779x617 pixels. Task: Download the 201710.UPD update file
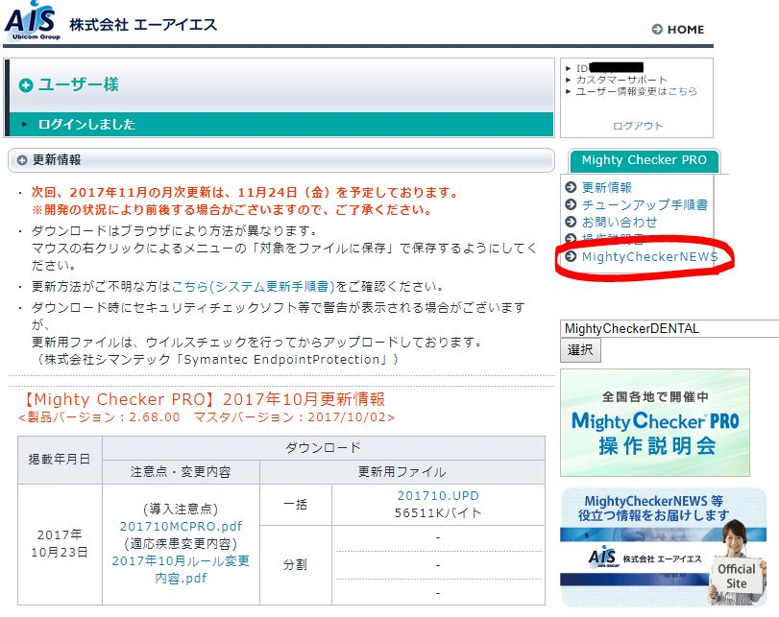coord(438,496)
